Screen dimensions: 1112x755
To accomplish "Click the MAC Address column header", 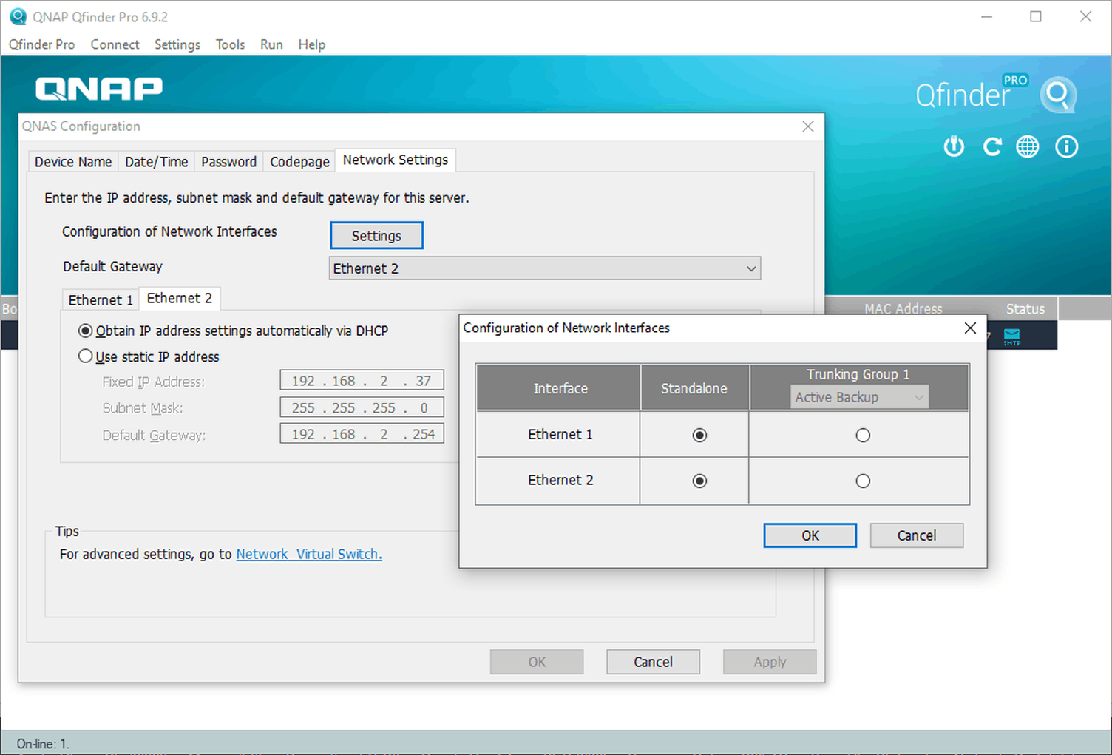I will (903, 308).
